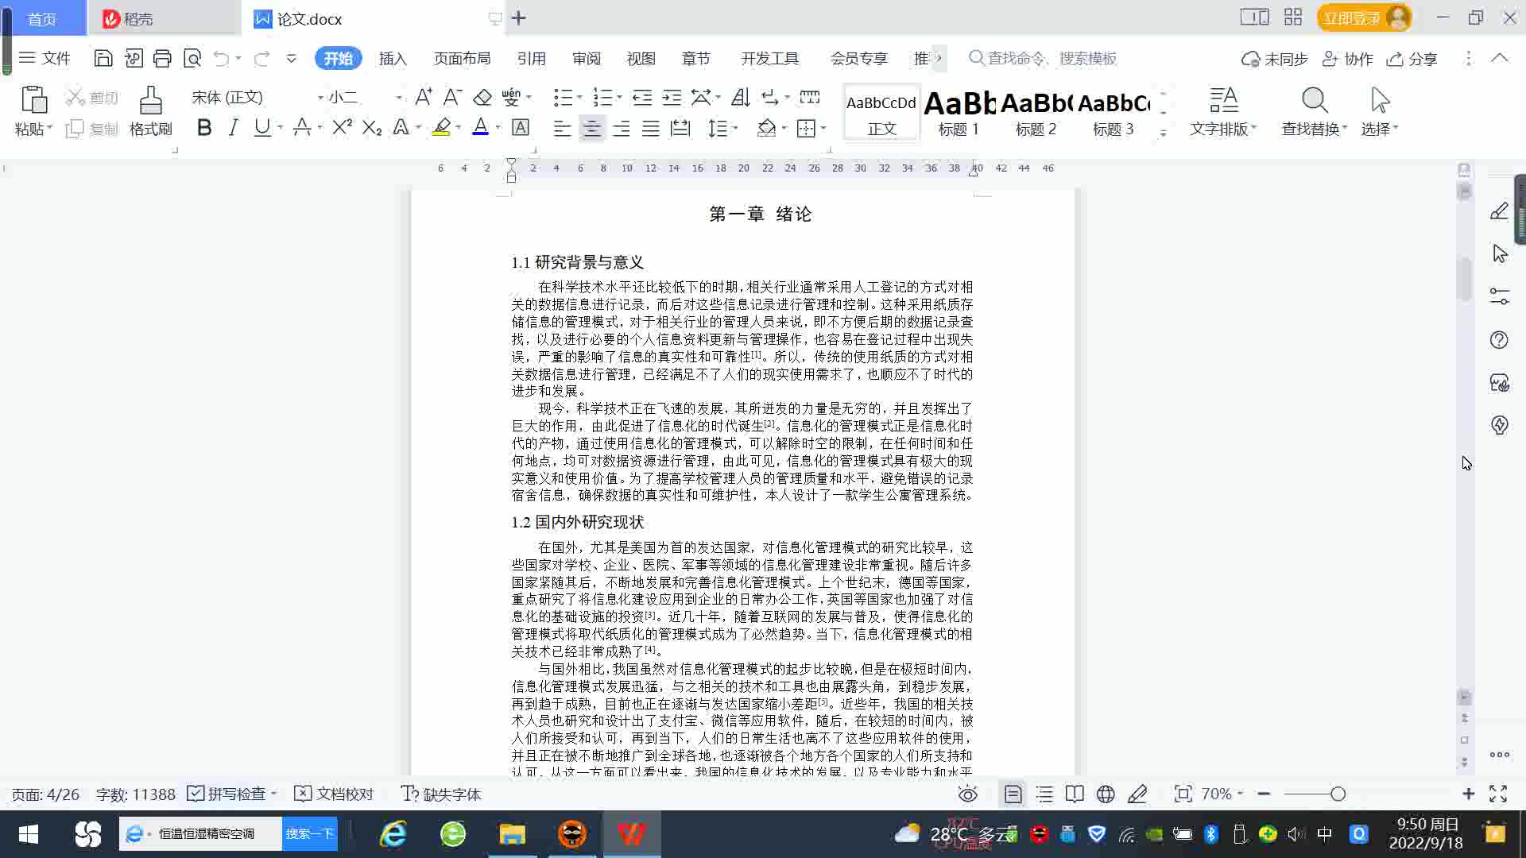1526x858 pixels.
Task: Open the 文件 menu
Action: tap(45, 58)
